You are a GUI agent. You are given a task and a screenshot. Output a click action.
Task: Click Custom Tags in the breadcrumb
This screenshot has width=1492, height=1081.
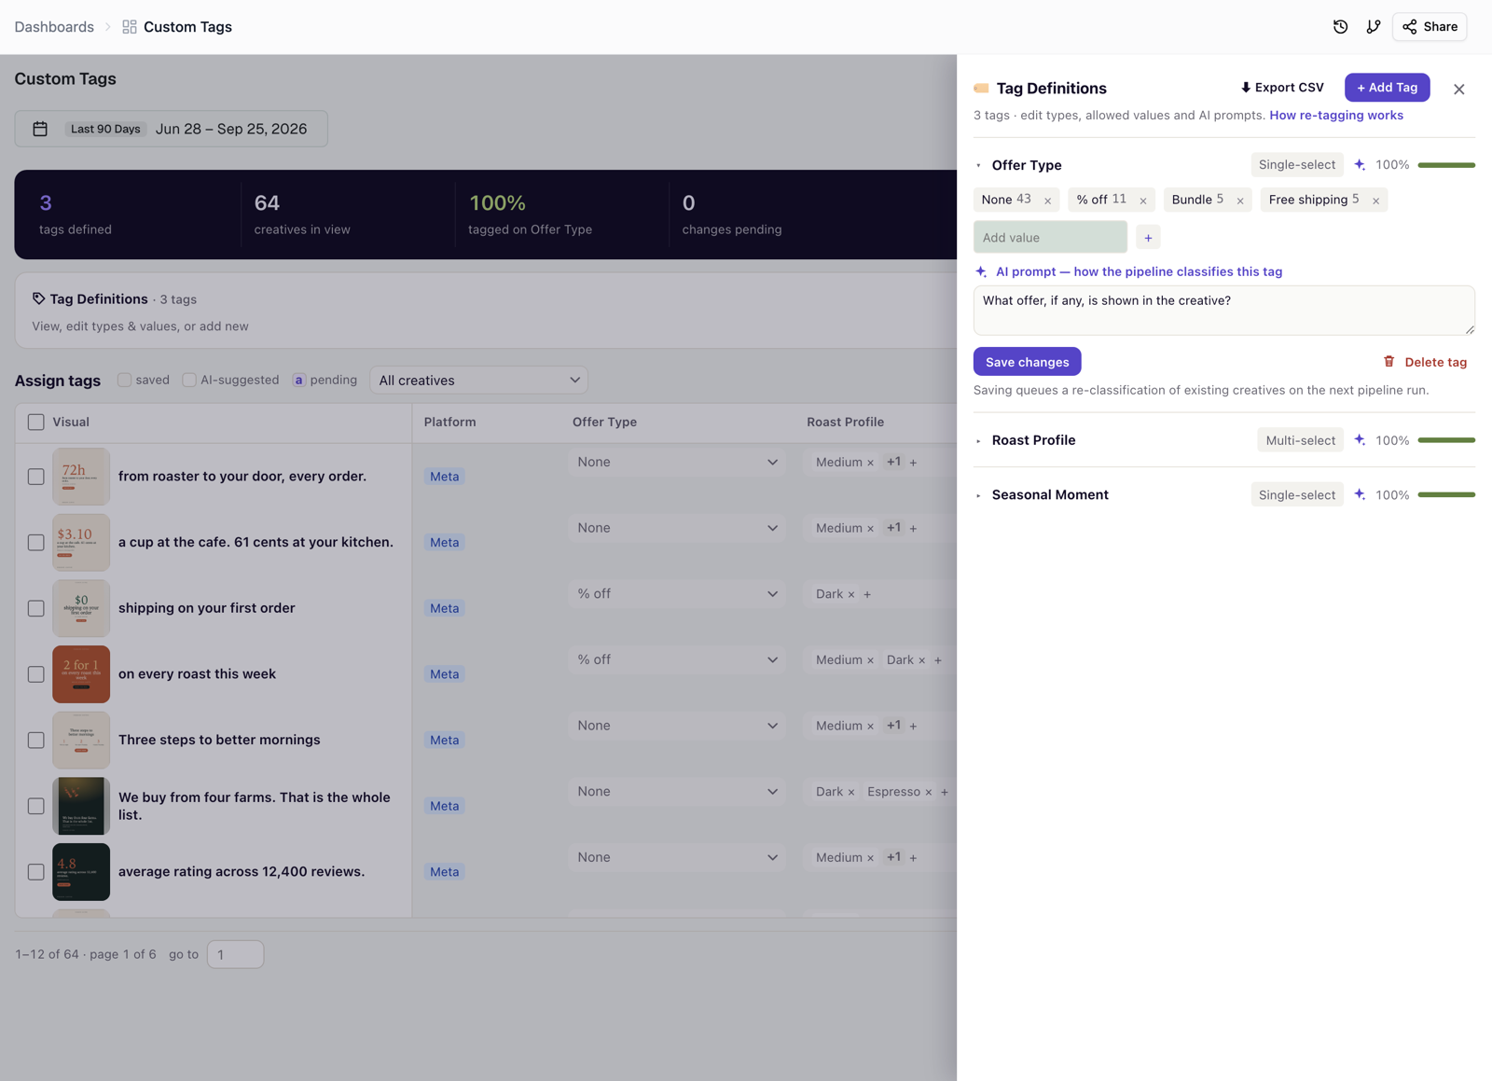coord(187,27)
